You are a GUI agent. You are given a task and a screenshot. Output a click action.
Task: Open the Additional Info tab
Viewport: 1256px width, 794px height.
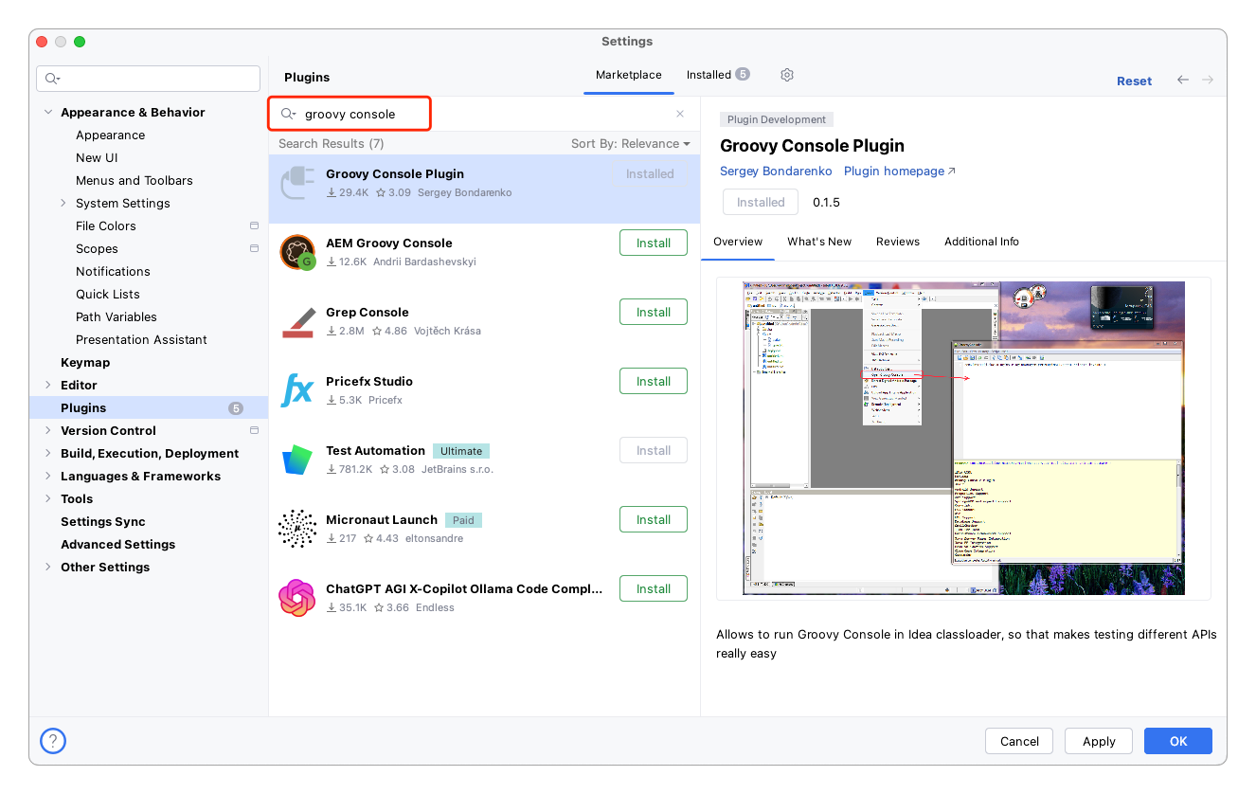click(x=981, y=242)
